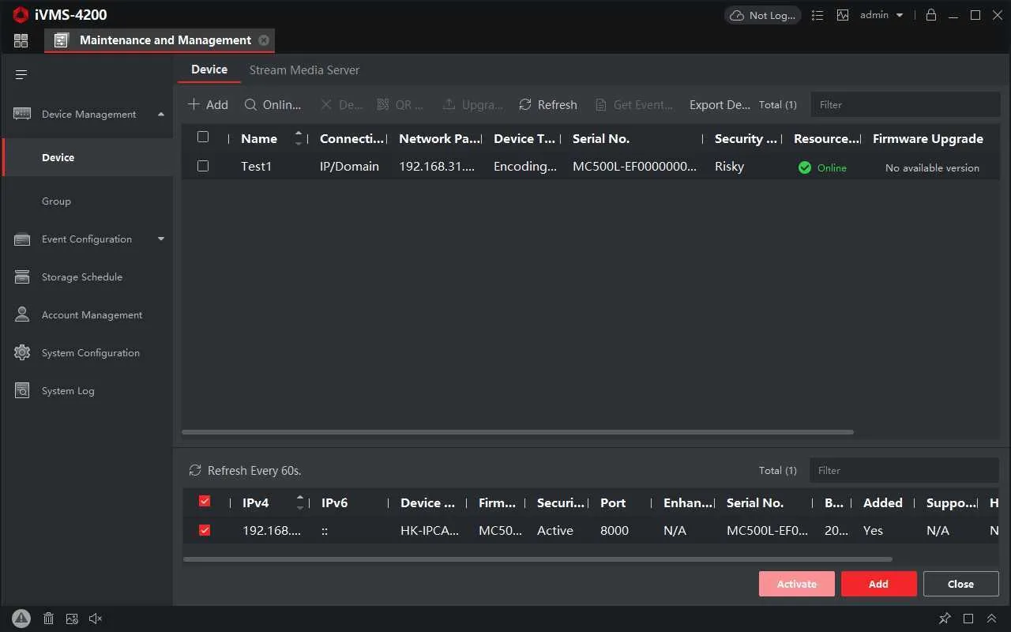The width and height of the screenshot is (1011, 632).
Task: Click the QR Code toolbar button
Action: (400, 105)
